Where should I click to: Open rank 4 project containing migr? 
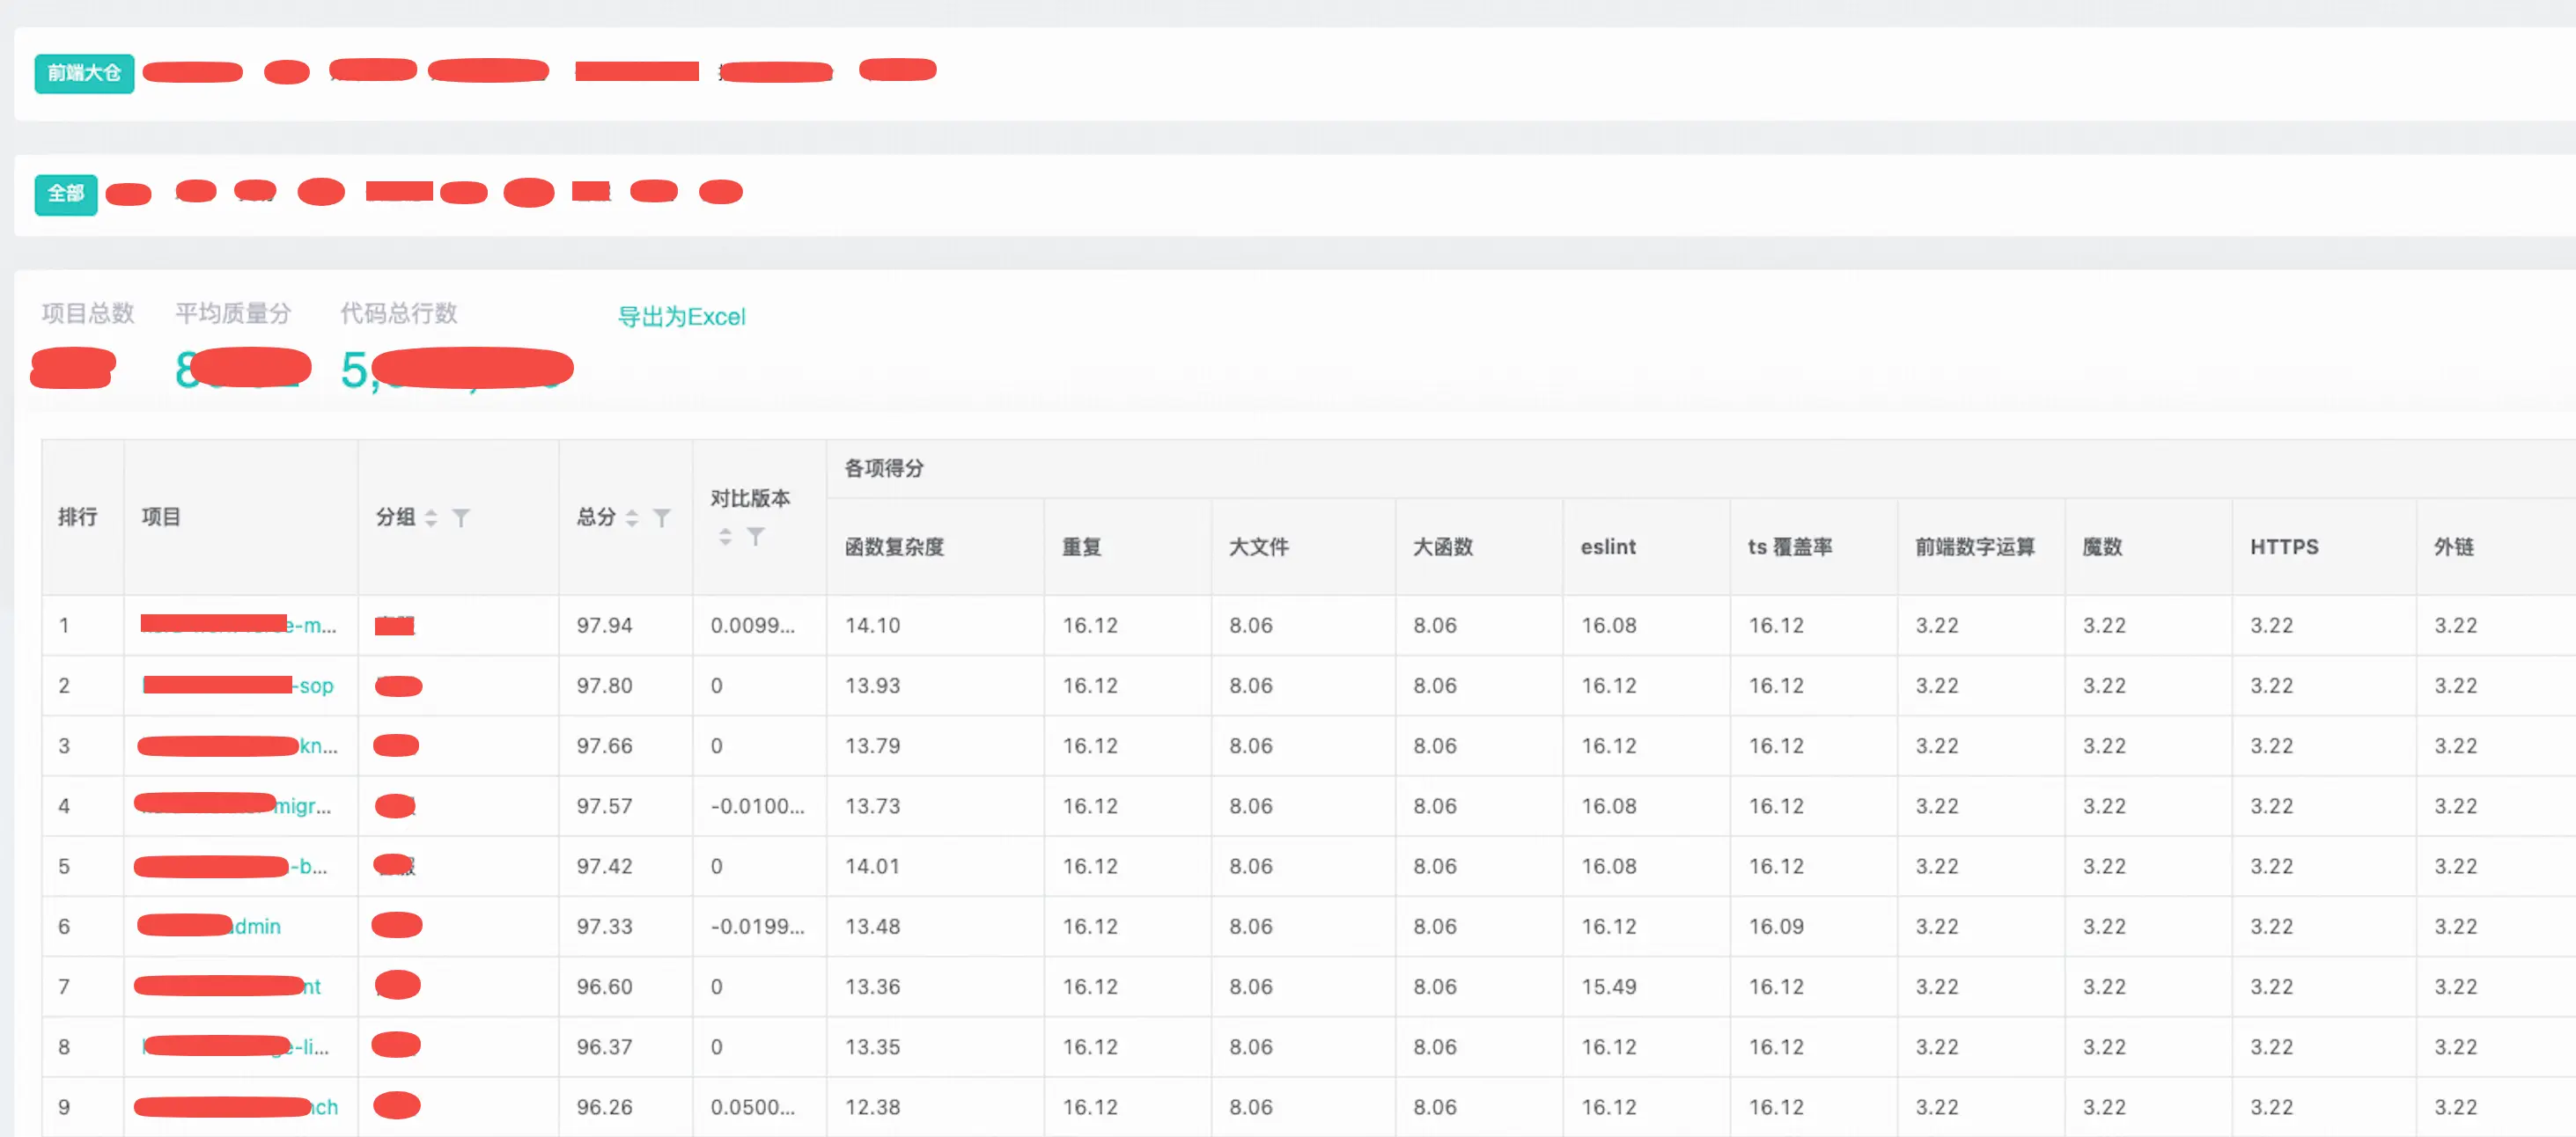tap(301, 806)
